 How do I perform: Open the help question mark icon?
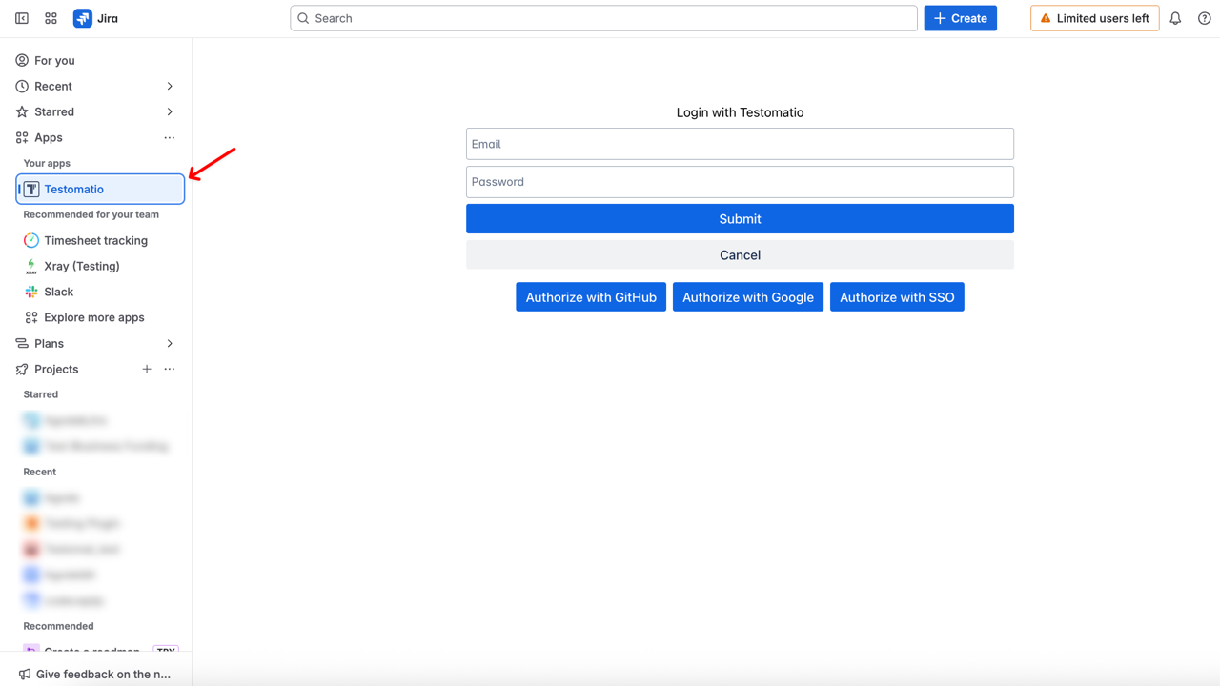coord(1205,18)
